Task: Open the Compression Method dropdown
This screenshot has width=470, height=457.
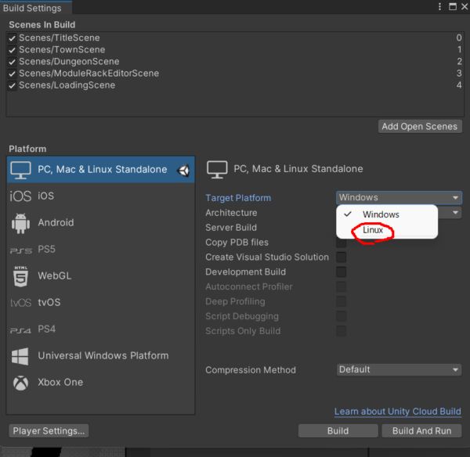Action: click(399, 370)
